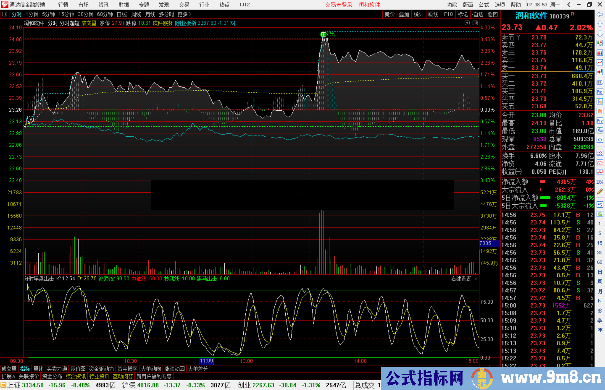Click the 返回 button in the toolbar

pos(492,14)
